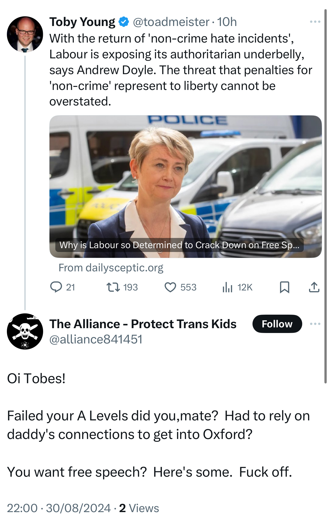Screen dimensions: 329x520
Task: Open the dailysceptic.org article image
Action: (x=185, y=178)
